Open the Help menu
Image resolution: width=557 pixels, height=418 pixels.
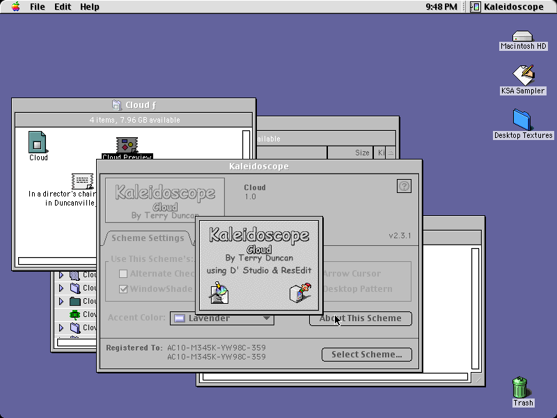[90, 7]
